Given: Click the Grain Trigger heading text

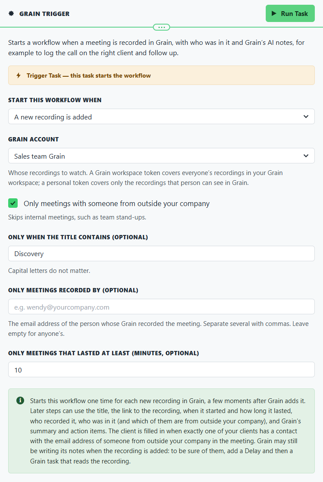Looking at the screenshot, I should click(44, 14).
